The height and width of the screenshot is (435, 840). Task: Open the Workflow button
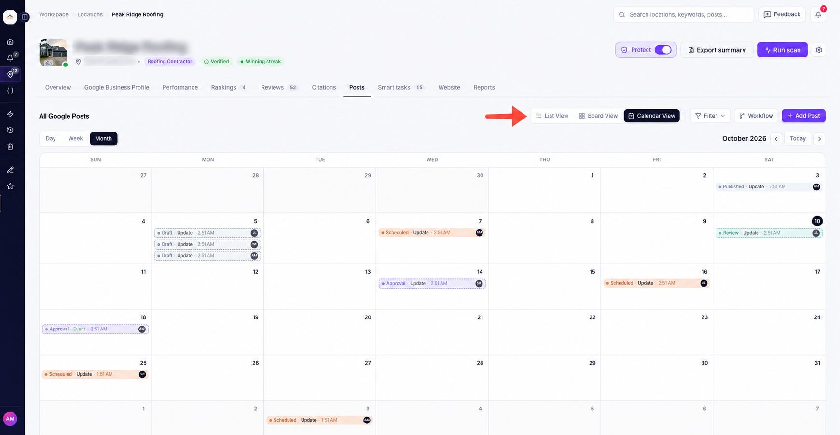coord(756,116)
